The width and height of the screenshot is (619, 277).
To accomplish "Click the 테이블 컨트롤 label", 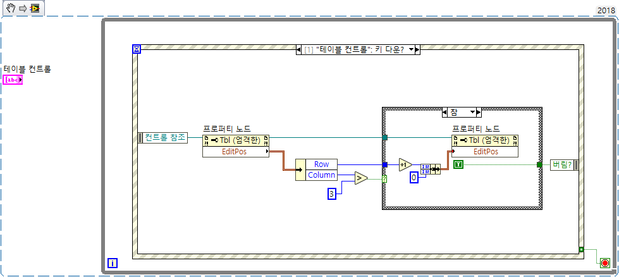I will coord(27,70).
